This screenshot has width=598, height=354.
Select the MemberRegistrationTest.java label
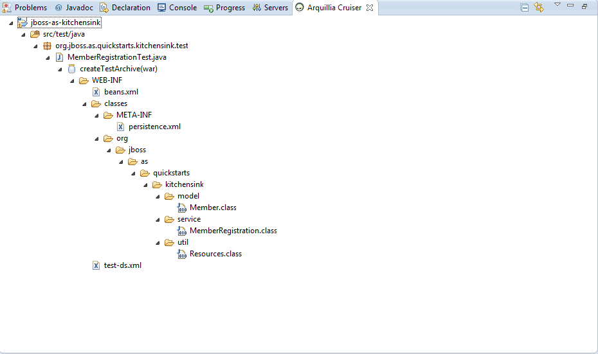coord(116,57)
